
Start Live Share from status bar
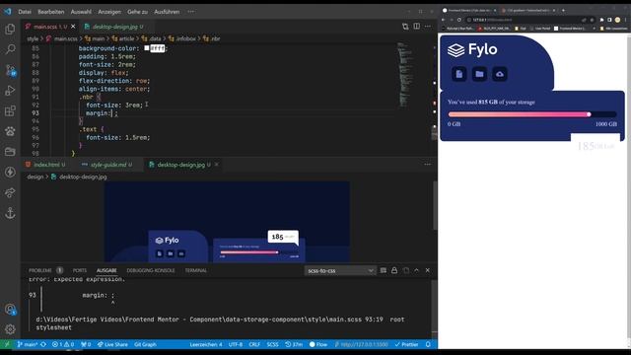112,344
